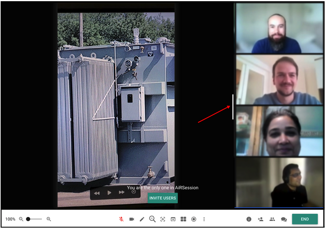Select the smiling man's video tile
This screenshot has height=229, width=326.
pyautogui.click(x=279, y=80)
